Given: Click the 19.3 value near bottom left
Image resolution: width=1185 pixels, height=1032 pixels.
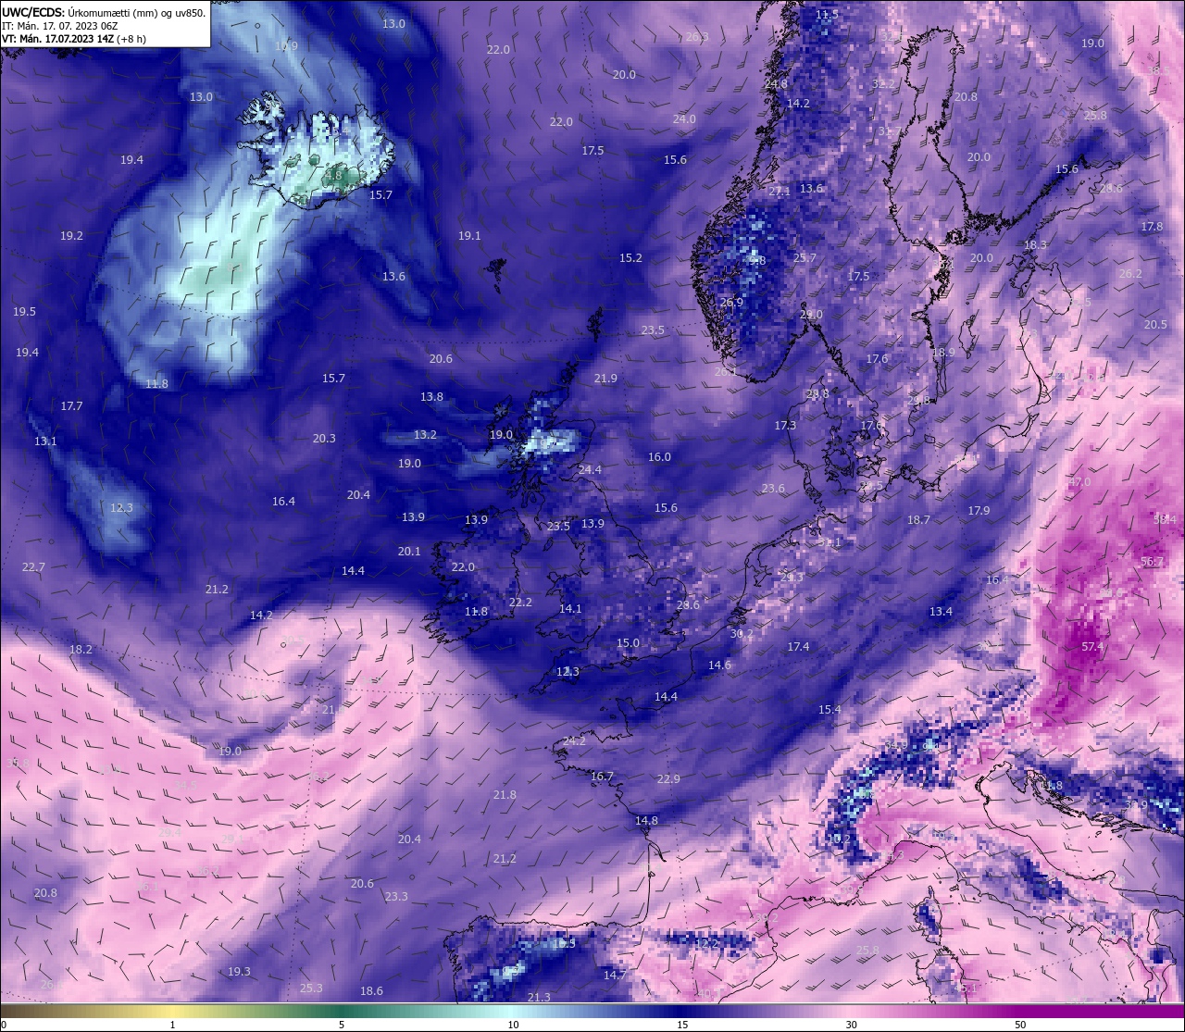Looking at the screenshot, I should [x=239, y=972].
